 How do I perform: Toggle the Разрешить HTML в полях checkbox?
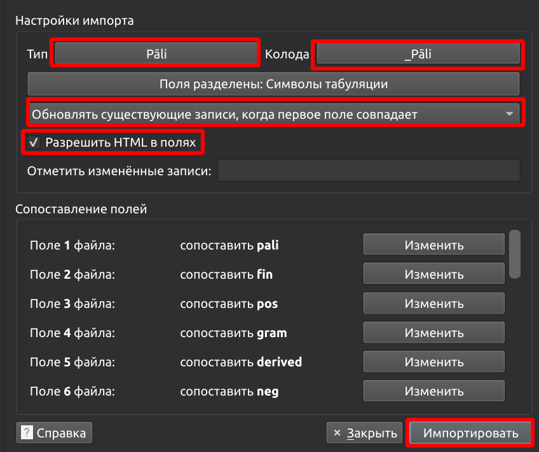point(34,143)
